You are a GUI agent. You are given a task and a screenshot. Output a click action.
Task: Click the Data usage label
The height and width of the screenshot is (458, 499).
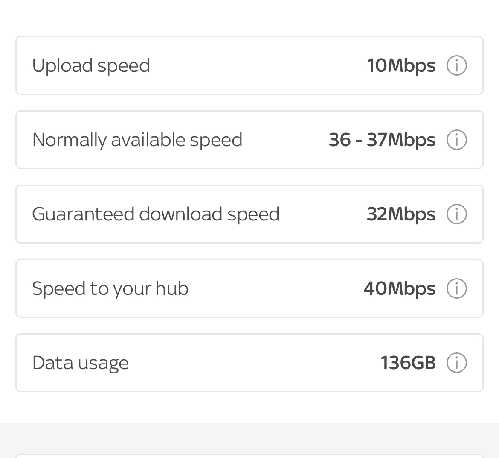coord(80,362)
